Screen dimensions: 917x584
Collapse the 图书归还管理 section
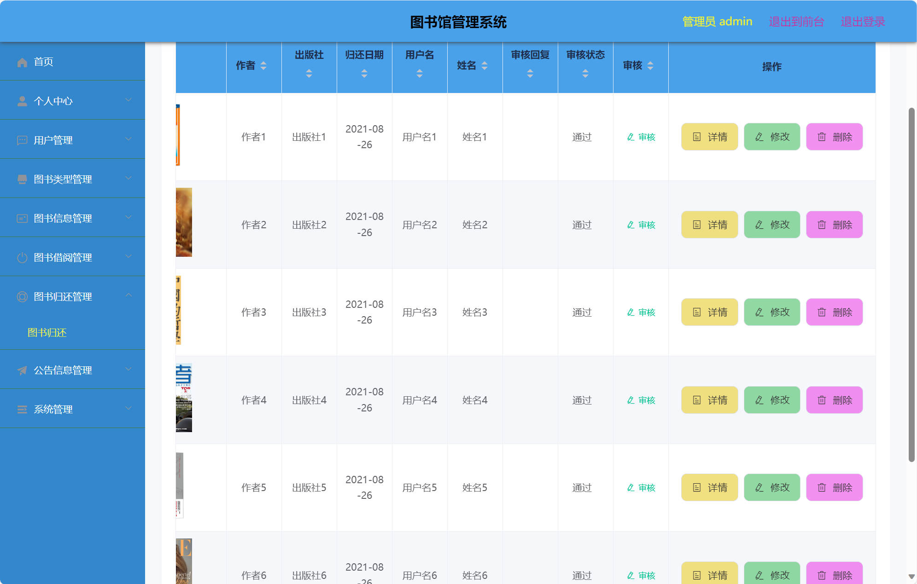coord(72,296)
